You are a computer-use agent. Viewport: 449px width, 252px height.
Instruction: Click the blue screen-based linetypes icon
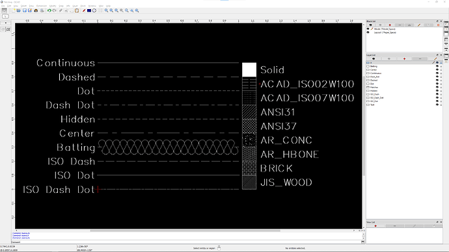click(89, 10)
